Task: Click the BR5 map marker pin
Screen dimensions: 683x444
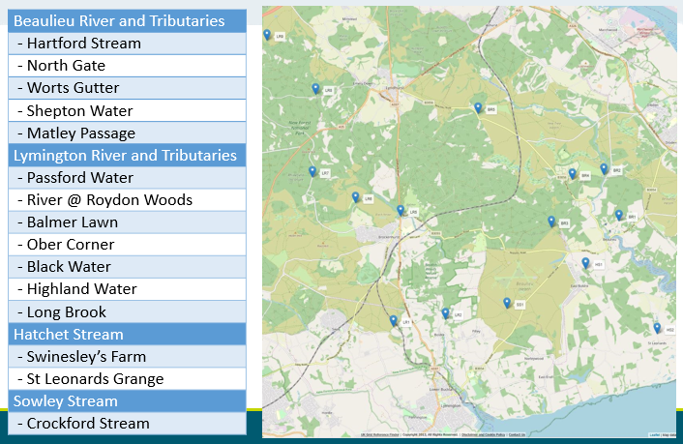Action: point(478,108)
